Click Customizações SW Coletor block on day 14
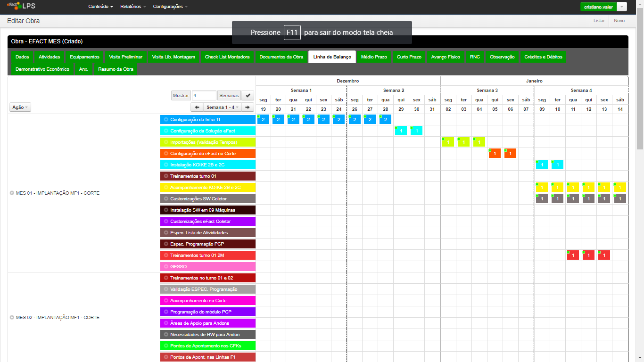644x362 pixels. coord(620,198)
